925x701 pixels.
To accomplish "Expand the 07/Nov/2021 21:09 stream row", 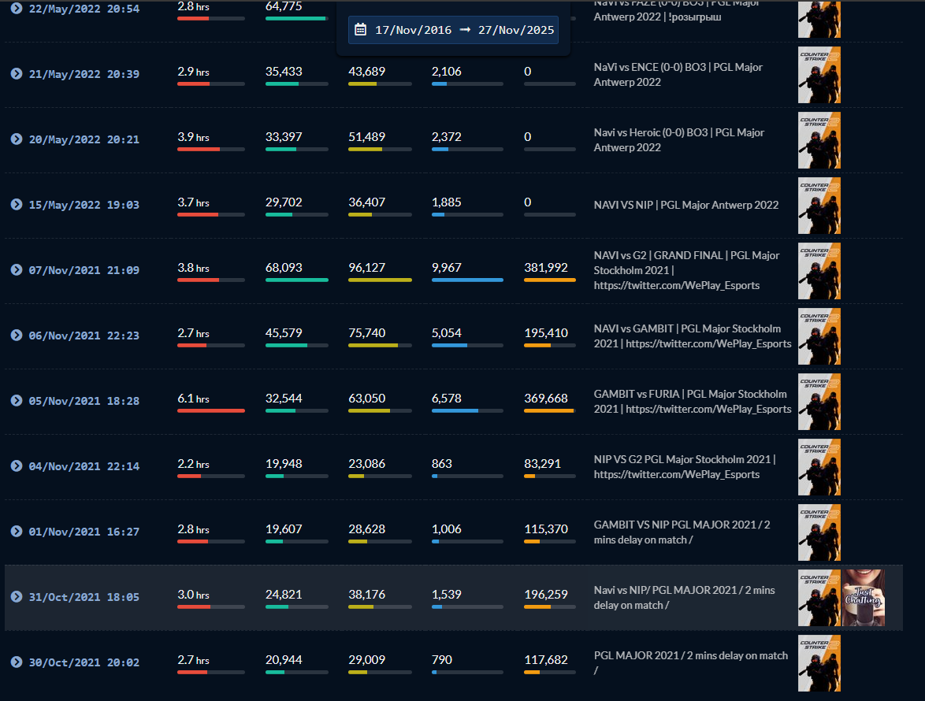I will point(17,270).
